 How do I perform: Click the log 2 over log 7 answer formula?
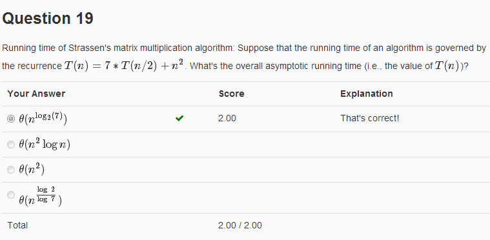pyautogui.click(x=40, y=196)
